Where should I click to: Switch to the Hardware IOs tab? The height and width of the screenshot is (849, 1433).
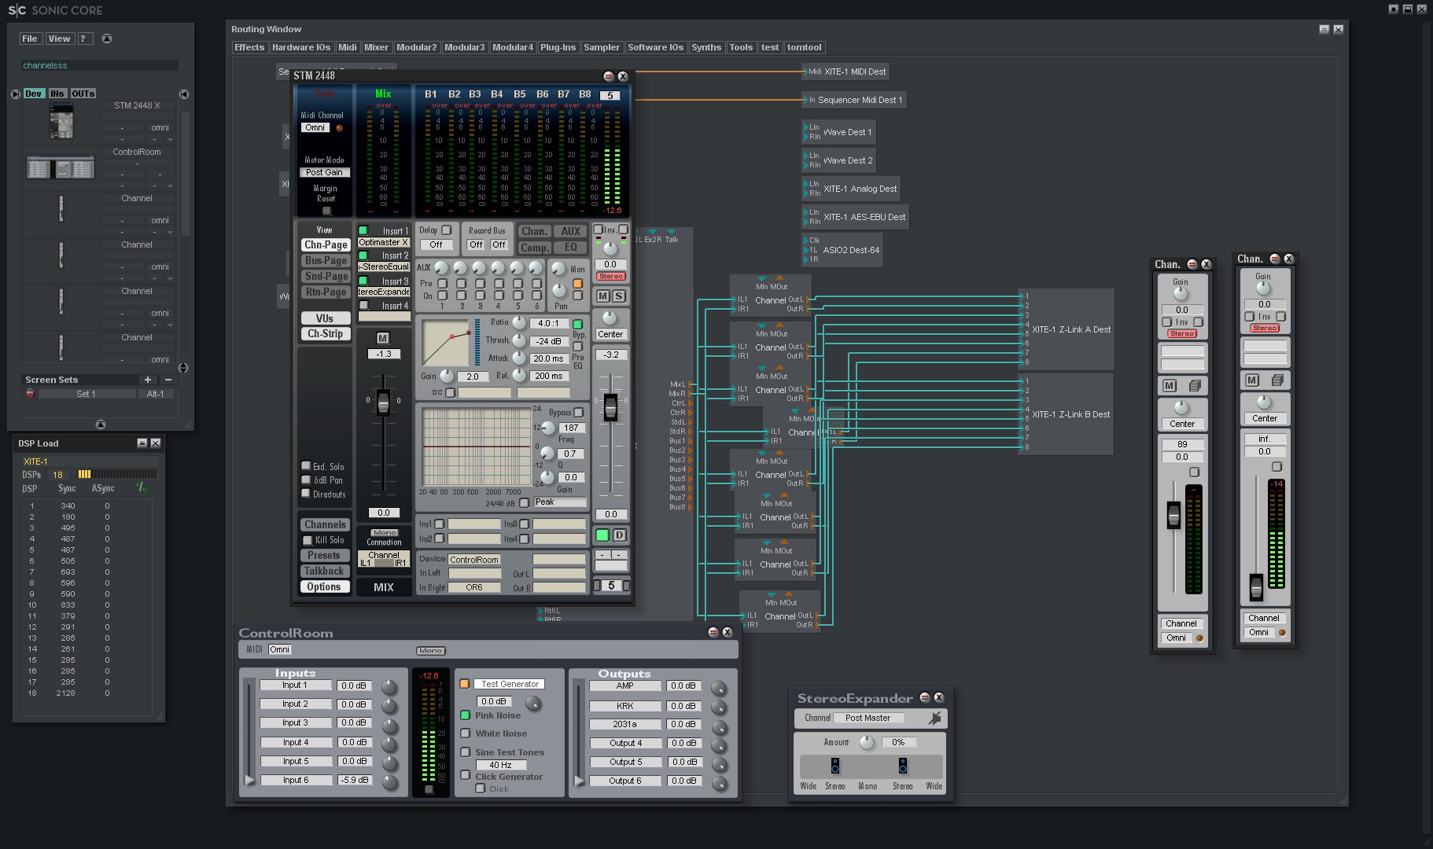point(301,47)
